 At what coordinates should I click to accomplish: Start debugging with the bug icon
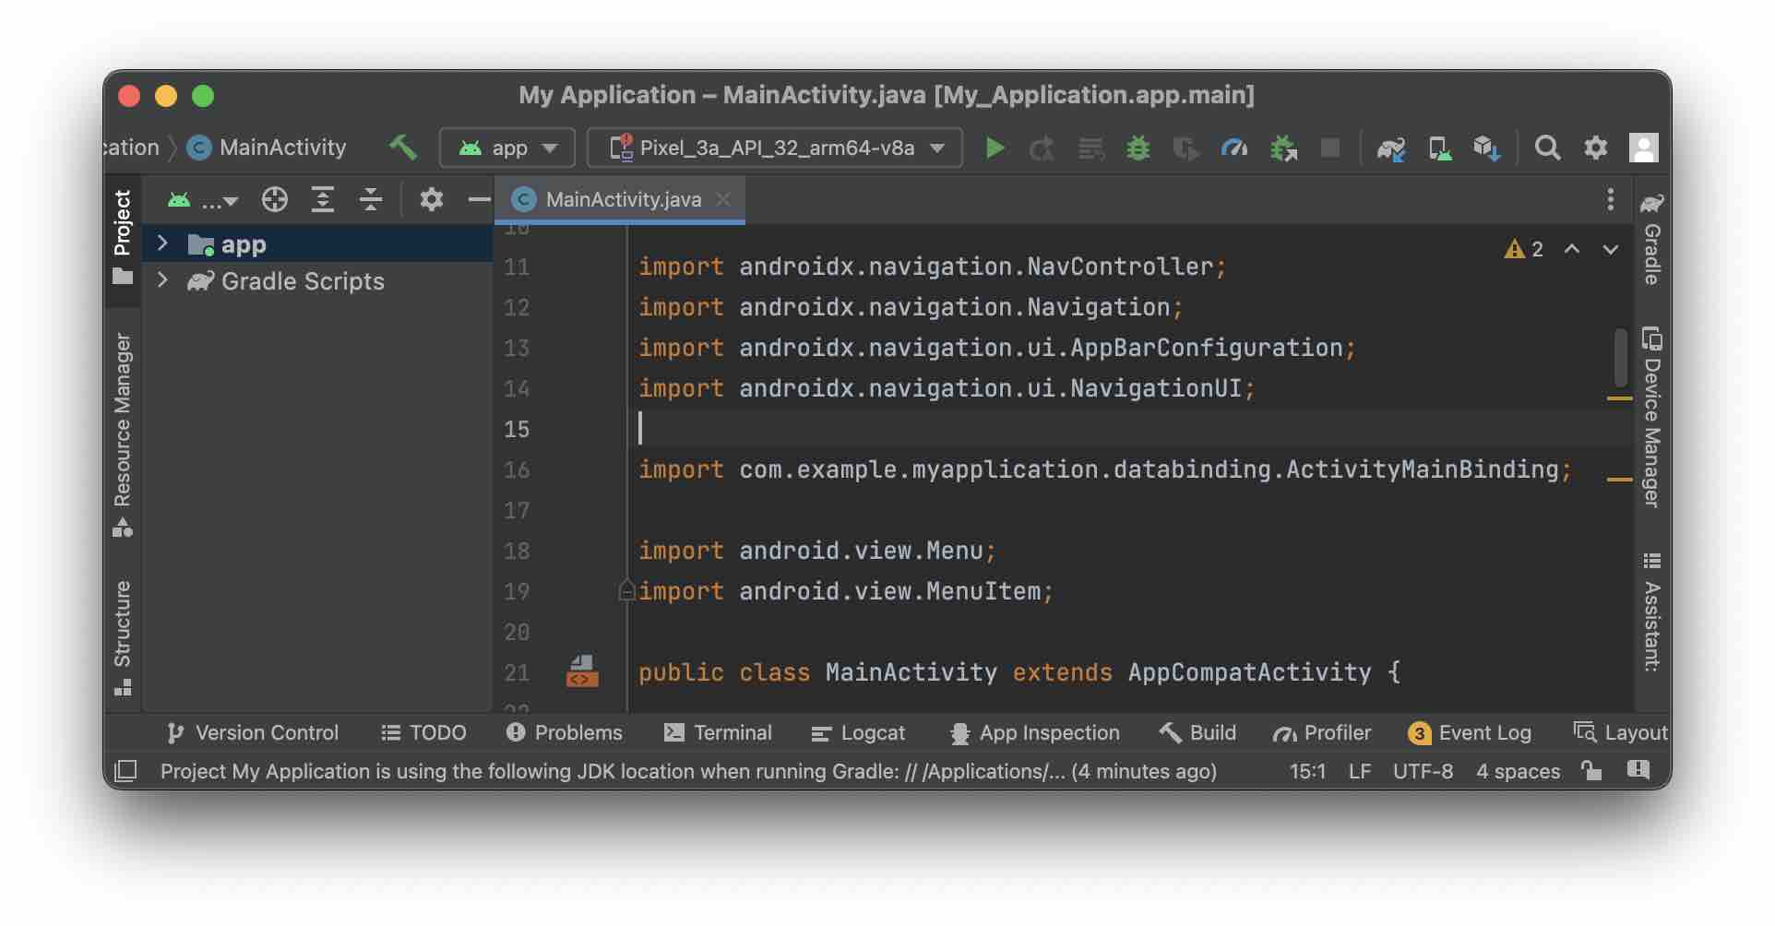click(x=1138, y=148)
